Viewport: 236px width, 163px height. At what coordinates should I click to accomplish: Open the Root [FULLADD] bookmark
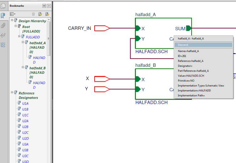(x=31, y=29)
